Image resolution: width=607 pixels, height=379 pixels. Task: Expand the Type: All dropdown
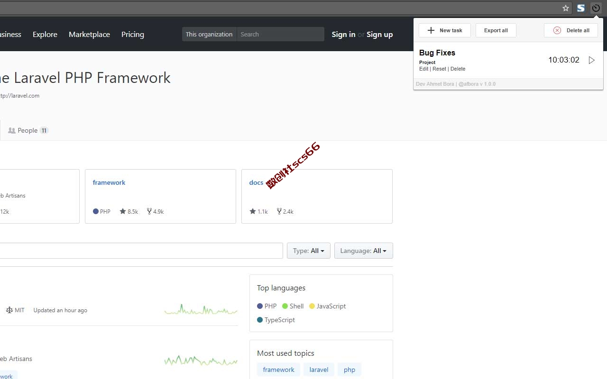309,251
